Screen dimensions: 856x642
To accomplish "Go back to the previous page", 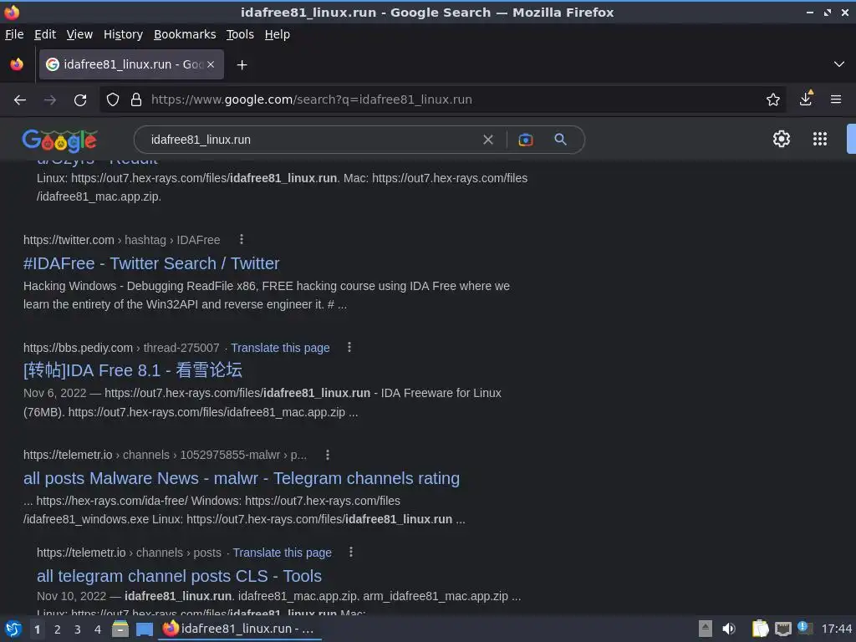I will [20, 100].
